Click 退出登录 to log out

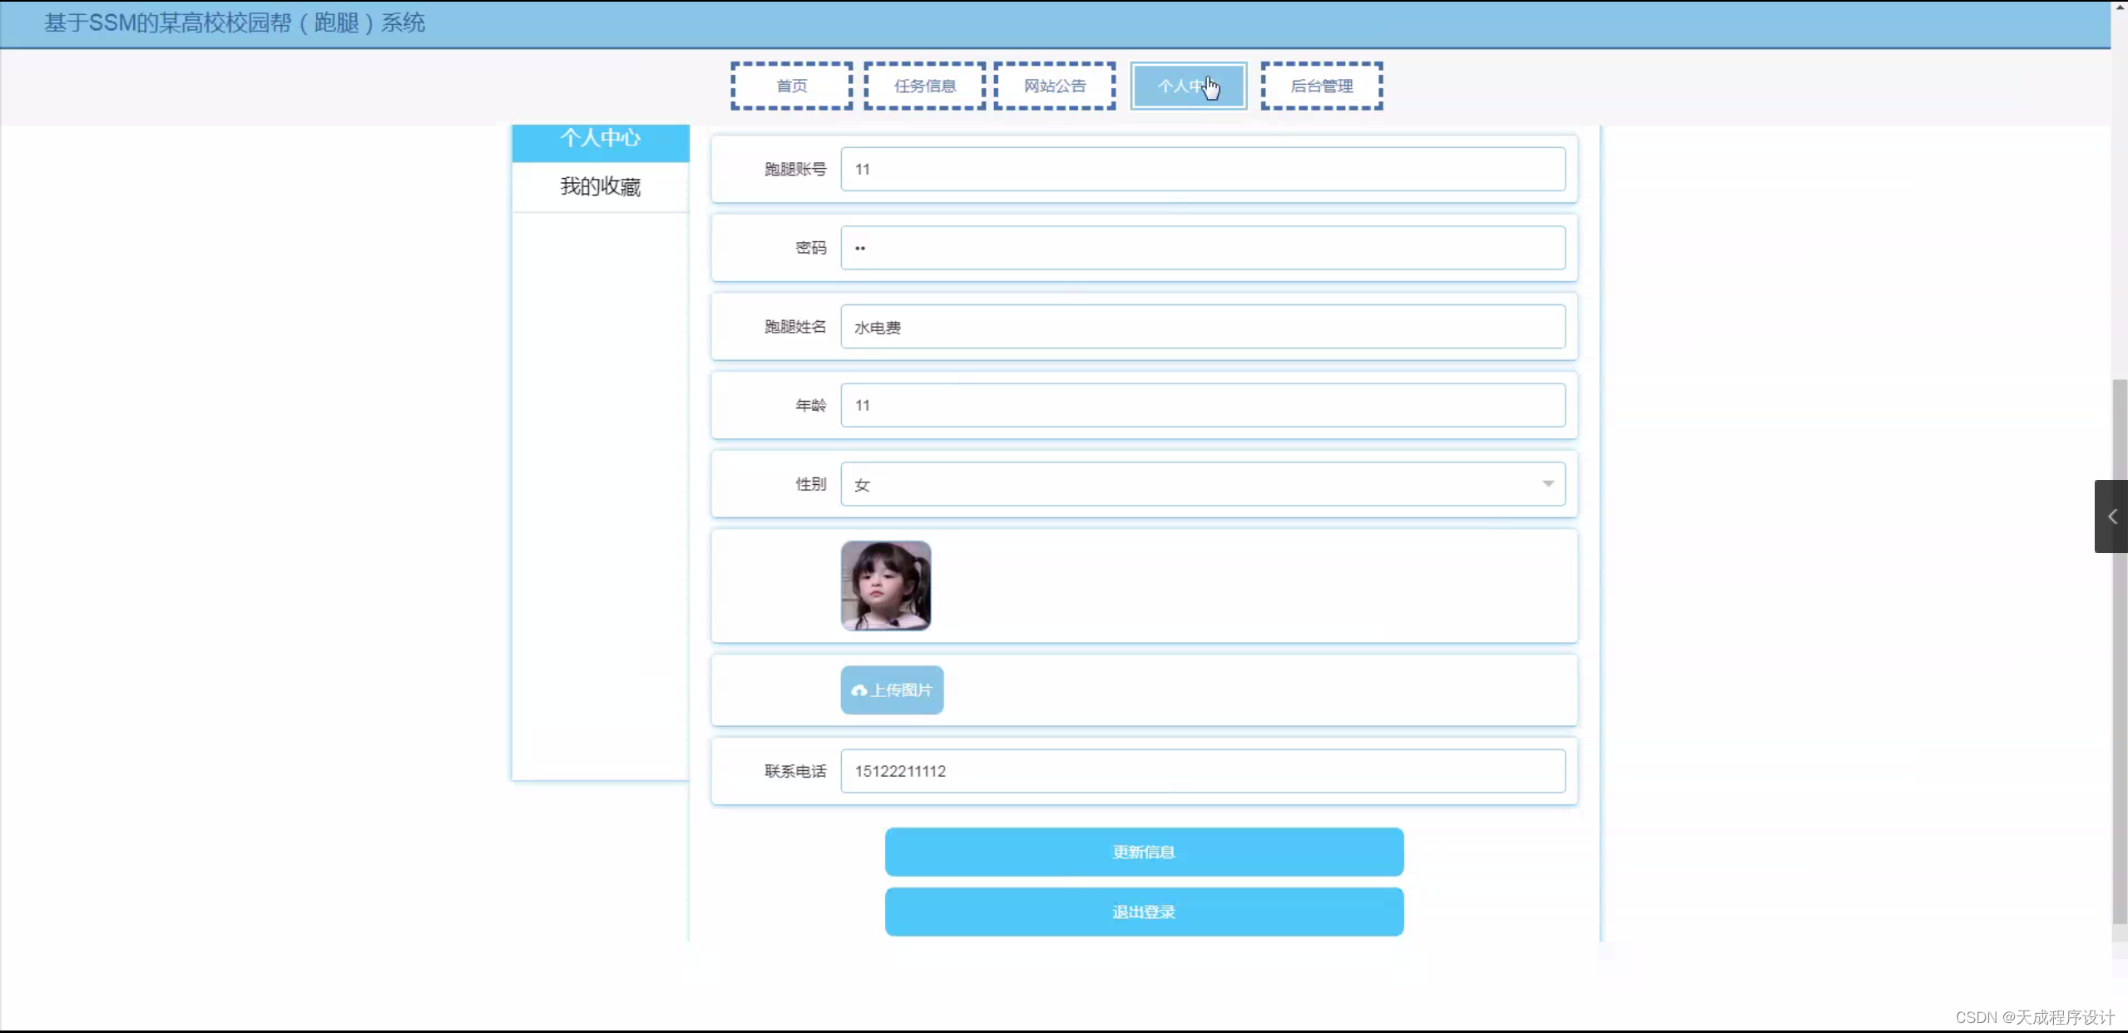(x=1143, y=912)
